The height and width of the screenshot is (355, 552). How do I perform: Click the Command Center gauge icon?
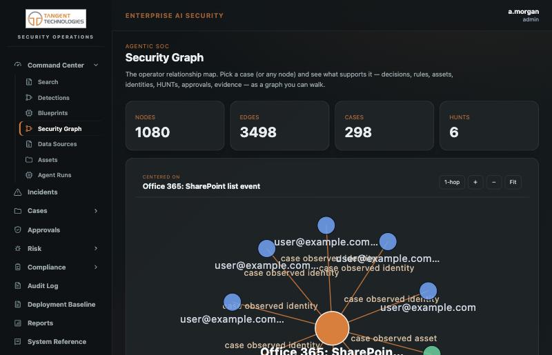point(18,65)
